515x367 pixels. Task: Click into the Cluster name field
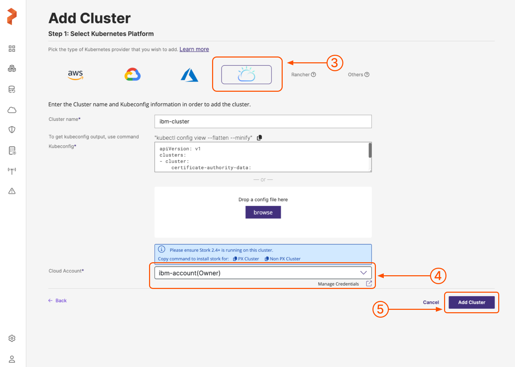tap(263, 122)
